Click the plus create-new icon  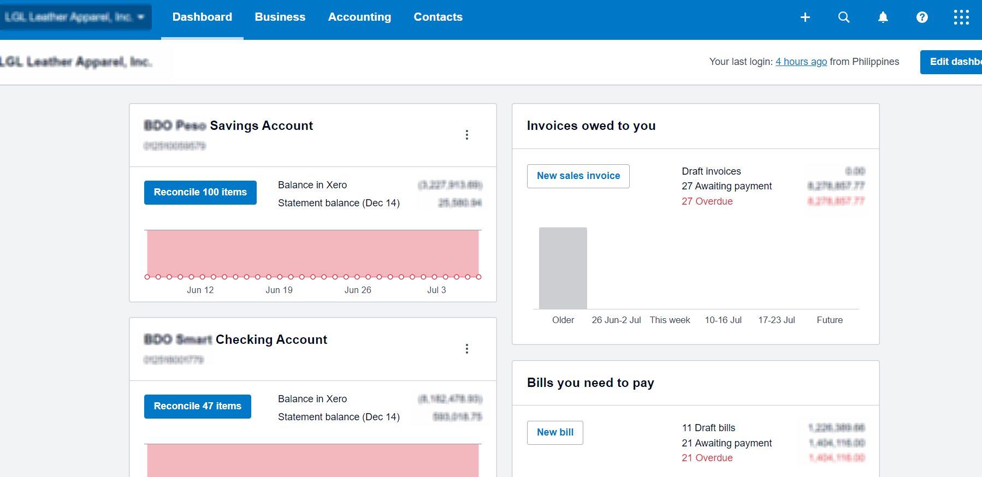(805, 17)
